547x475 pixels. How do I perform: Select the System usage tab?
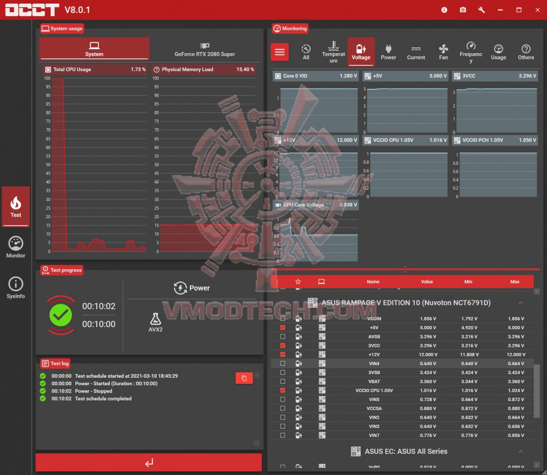pyautogui.click(x=94, y=49)
